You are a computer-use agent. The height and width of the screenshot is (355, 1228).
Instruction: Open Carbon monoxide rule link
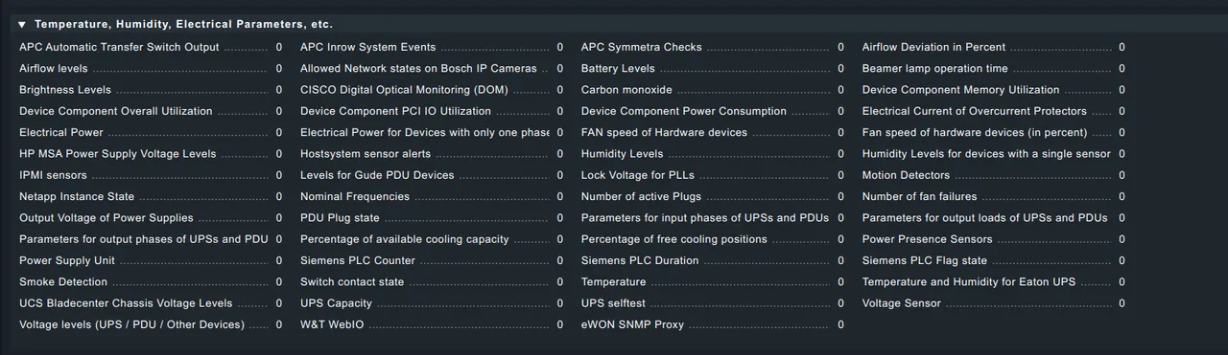[626, 90]
